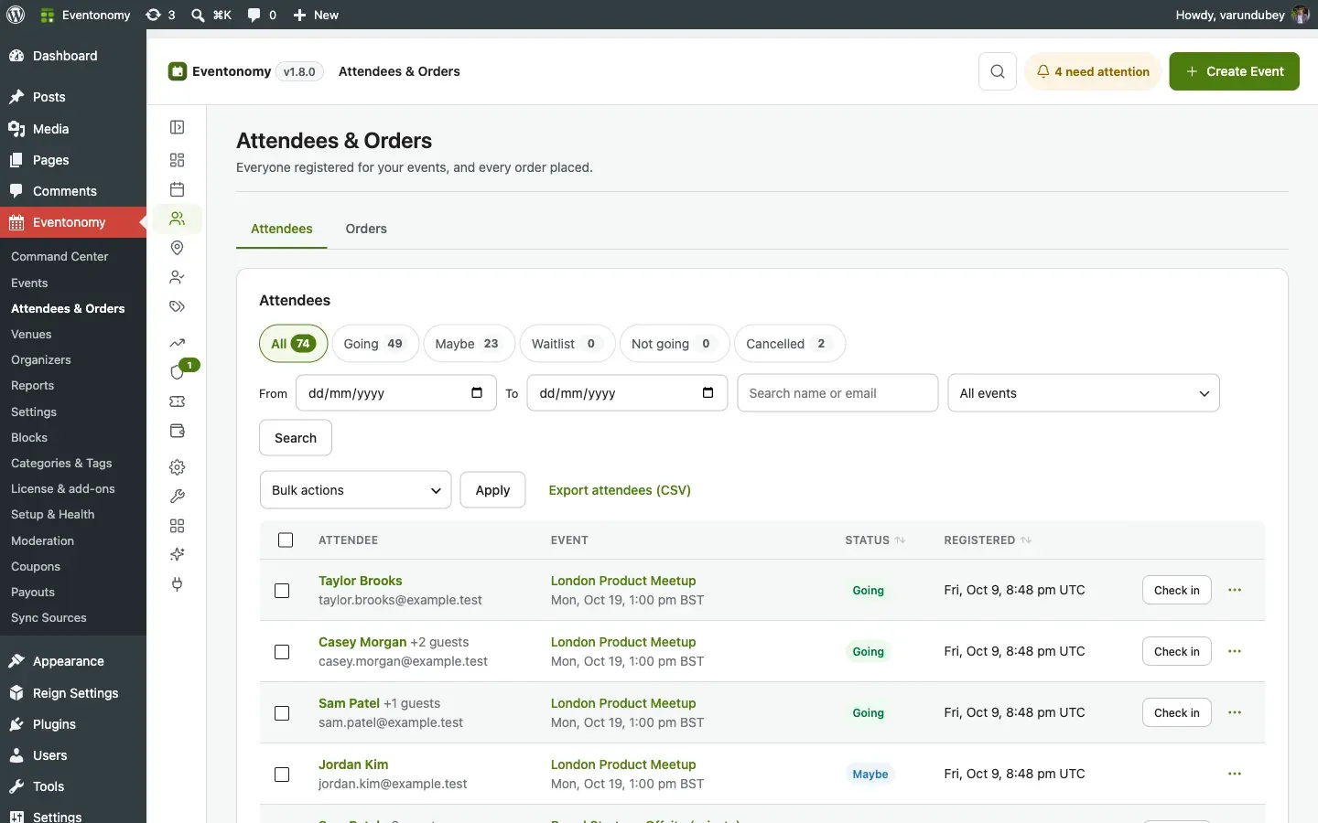The width and height of the screenshot is (1318, 823).
Task: Sort the table by the Status column
Action: [875, 540]
